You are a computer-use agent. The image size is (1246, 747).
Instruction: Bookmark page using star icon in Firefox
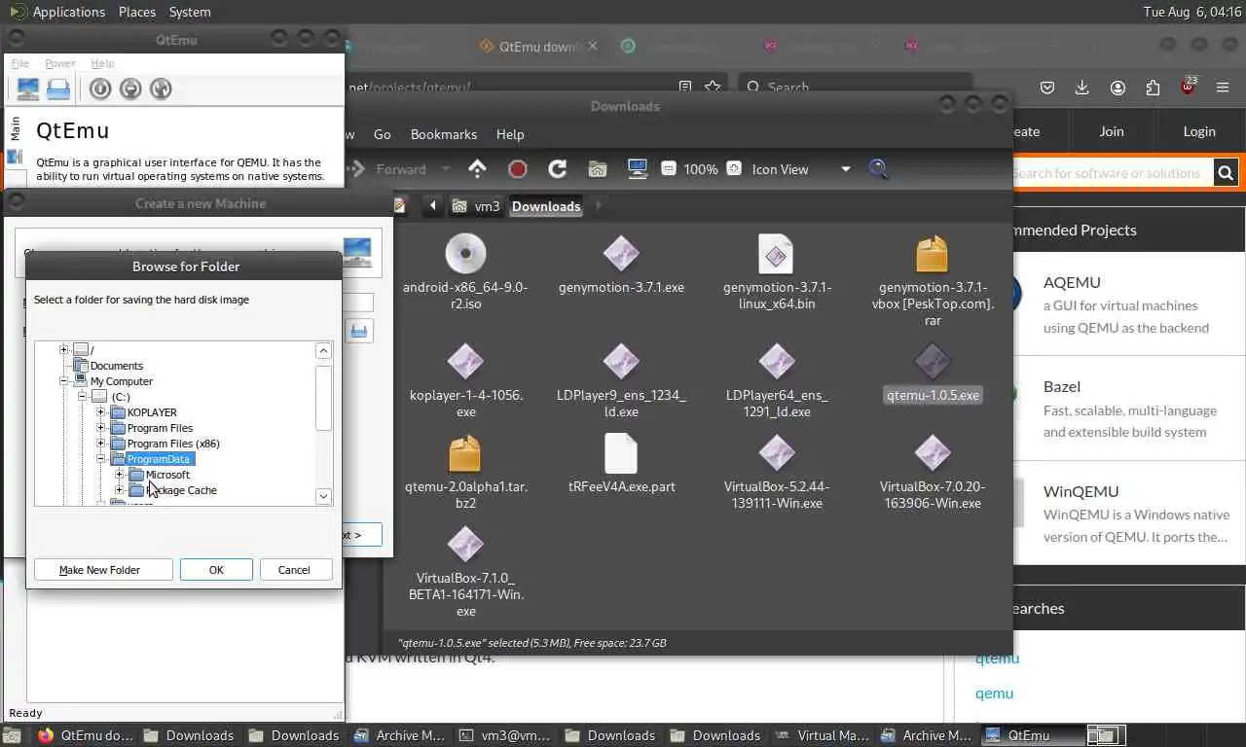click(714, 88)
